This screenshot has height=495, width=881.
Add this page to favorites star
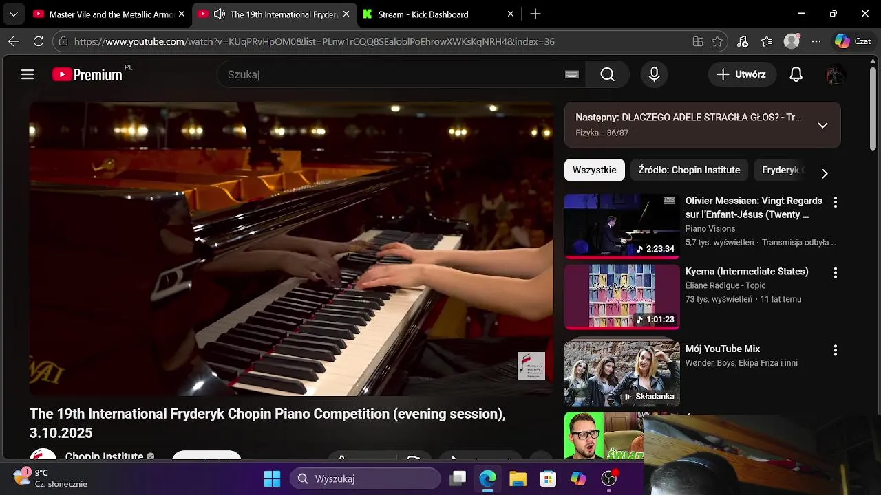pyautogui.click(x=717, y=41)
